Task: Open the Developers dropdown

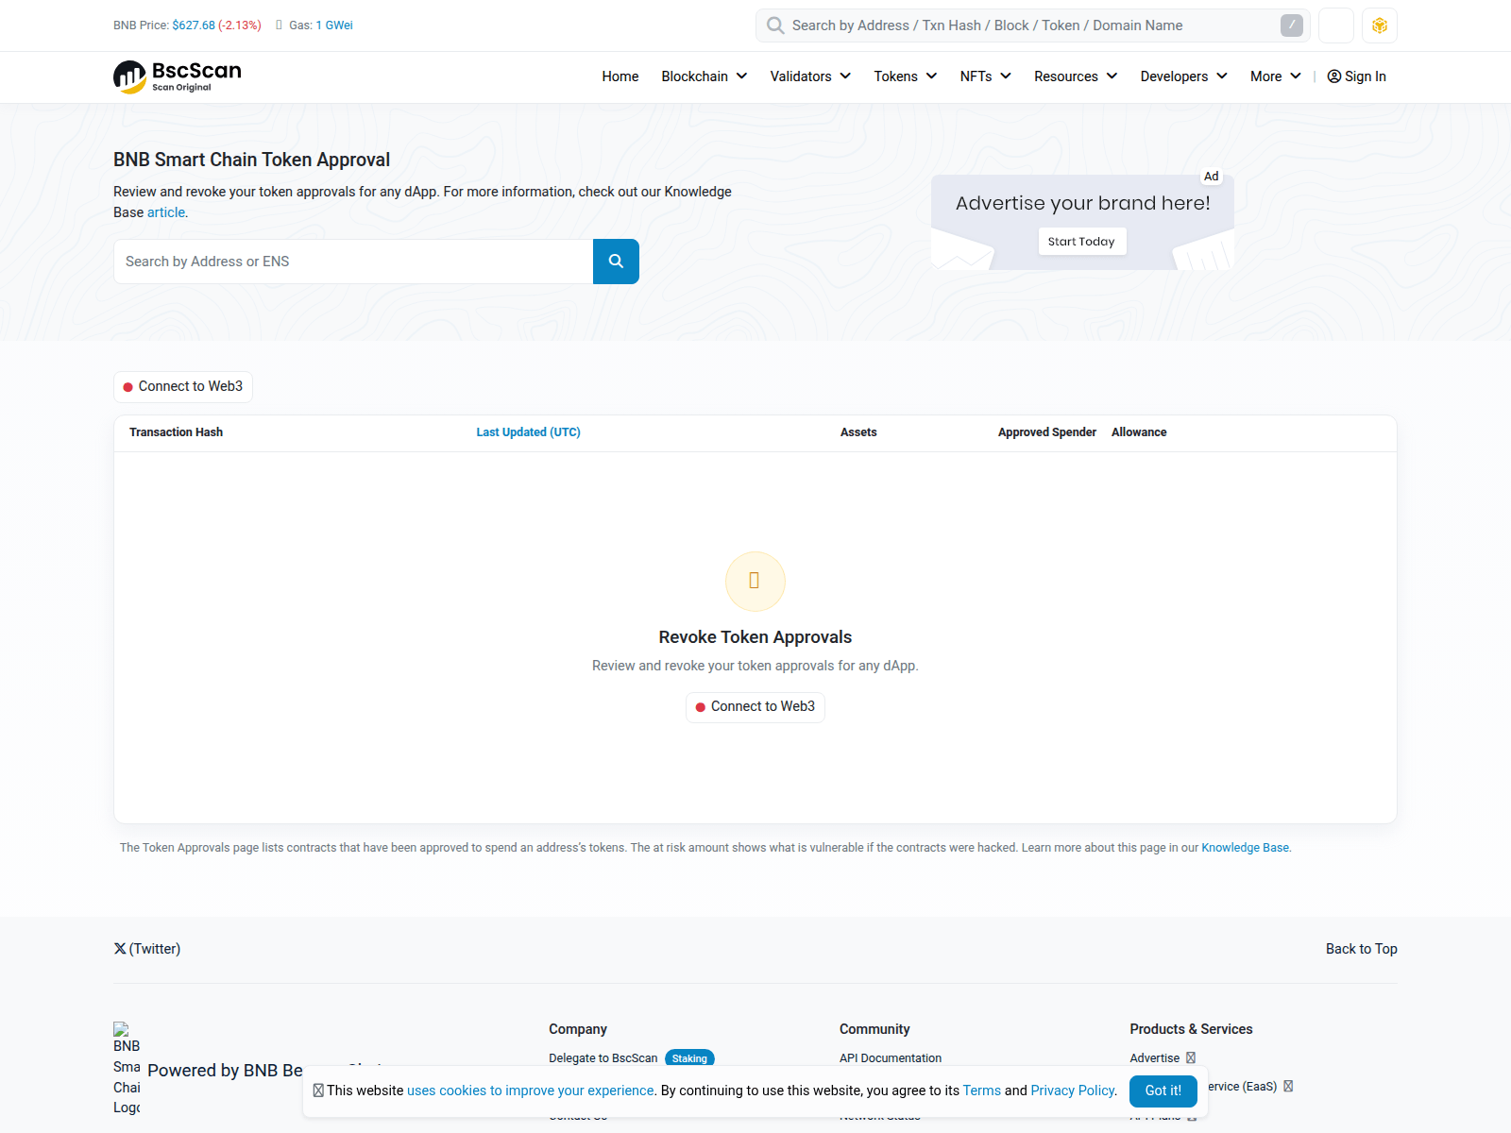Action: point(1184,76)
